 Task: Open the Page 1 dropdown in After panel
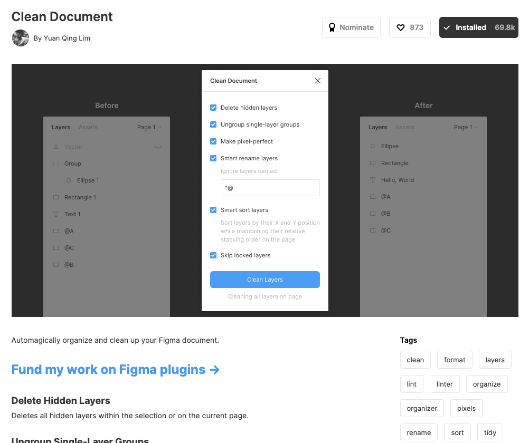[x=465, y=127]
